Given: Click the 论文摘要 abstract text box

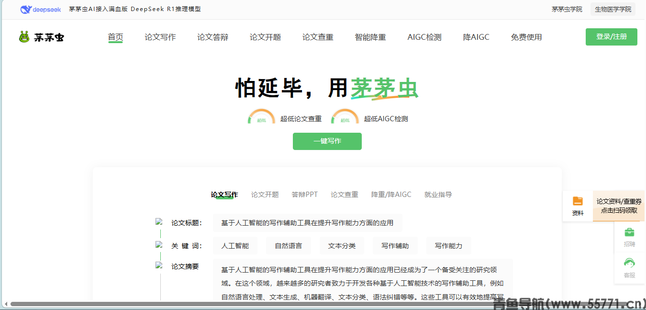Looking at the screenshot, I should (363, 280).
